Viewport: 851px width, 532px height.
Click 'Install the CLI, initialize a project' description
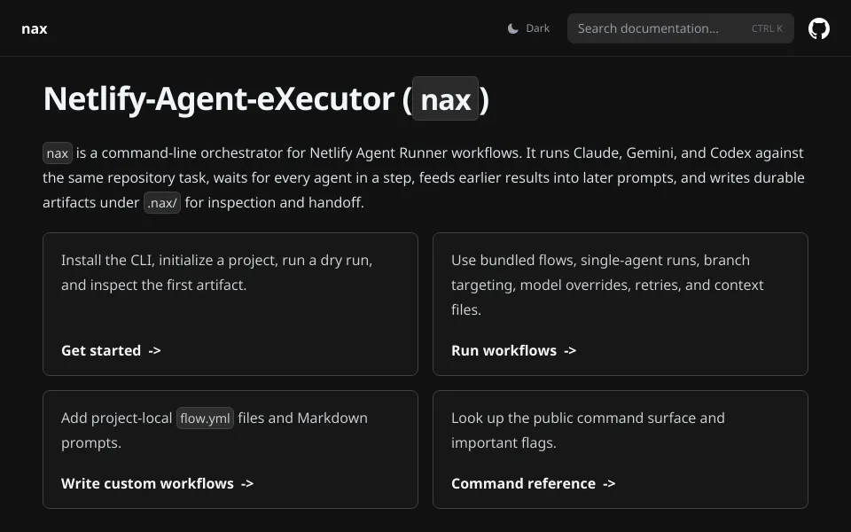point(216,272)
